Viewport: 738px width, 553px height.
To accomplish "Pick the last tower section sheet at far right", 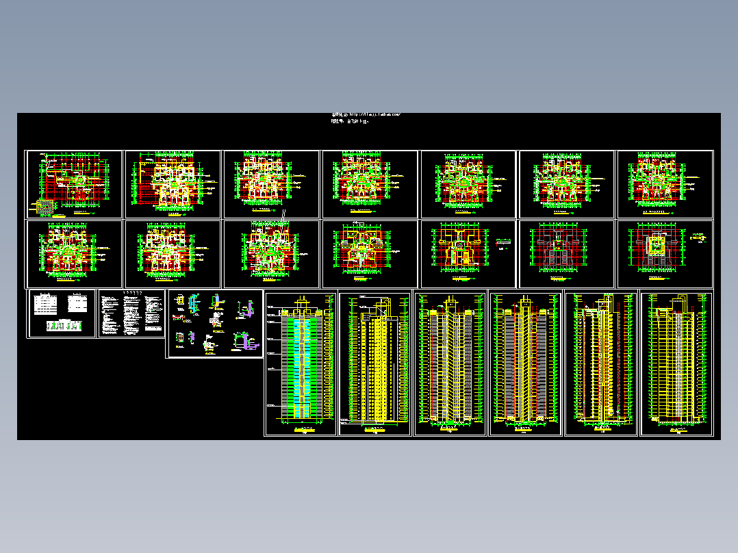I will [x=676, y=364].
